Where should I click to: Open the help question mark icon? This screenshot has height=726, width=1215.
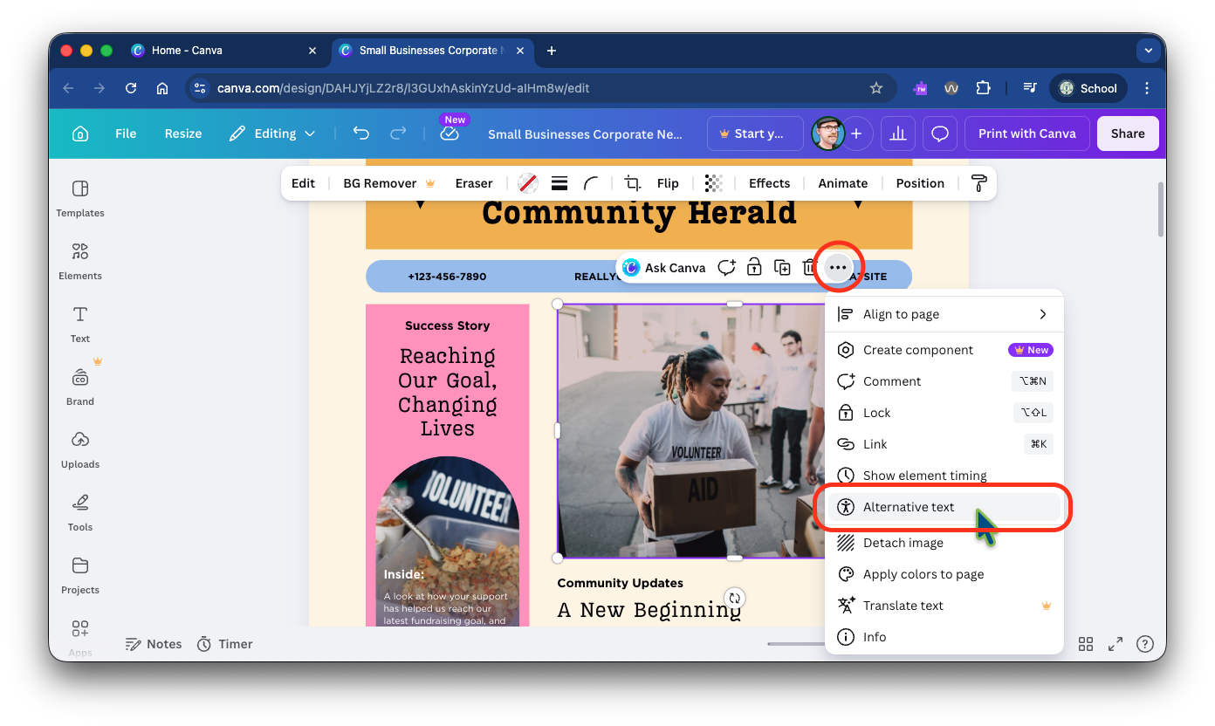(1145, 644)
